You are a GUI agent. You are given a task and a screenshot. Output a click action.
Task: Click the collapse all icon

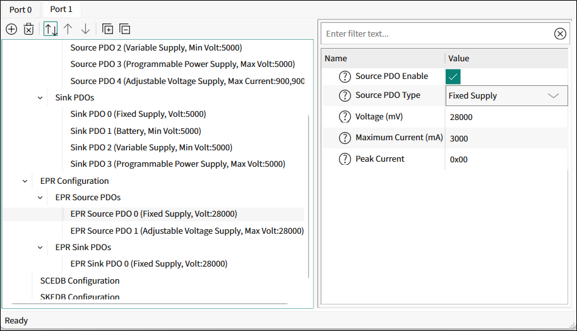[x=125, y=29]
